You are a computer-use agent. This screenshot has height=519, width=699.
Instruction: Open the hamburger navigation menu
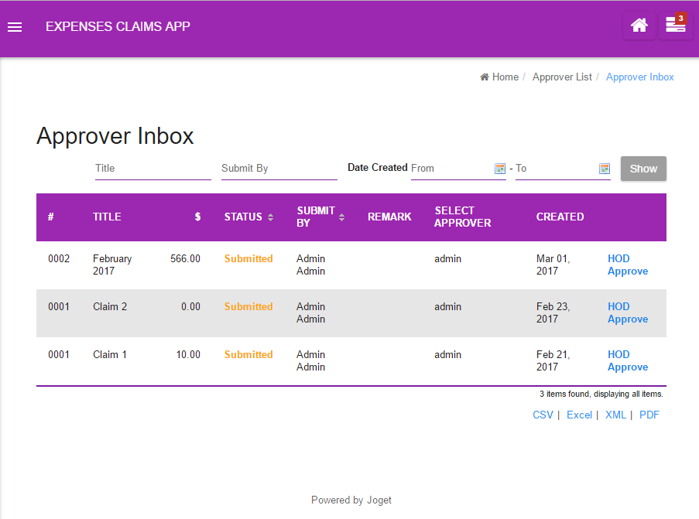(15, 27)
